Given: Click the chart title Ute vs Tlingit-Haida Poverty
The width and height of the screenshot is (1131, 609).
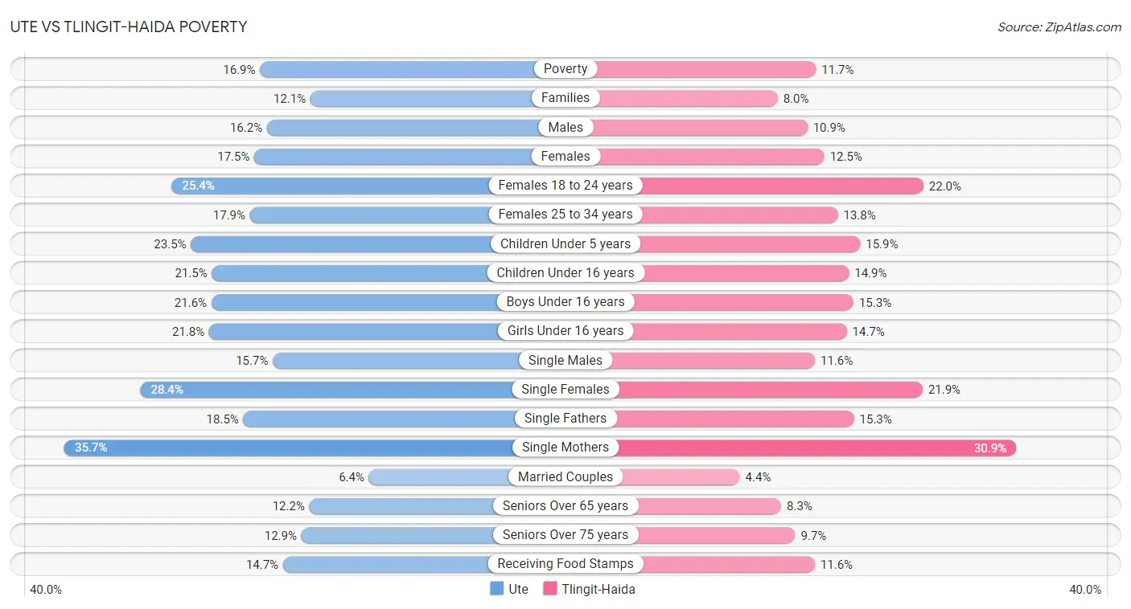Looking at the screenshot, I should click(129, 27).
